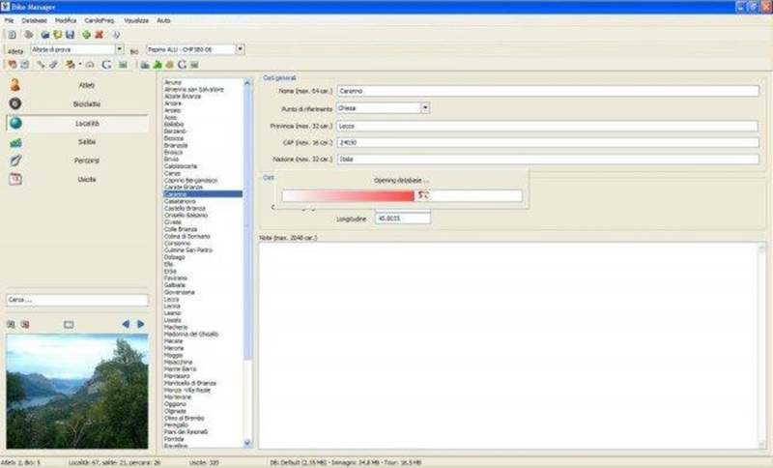This screenshot has width=773, height=468.
Task: Click the Longitudine value field
Action: coord(402,219)
